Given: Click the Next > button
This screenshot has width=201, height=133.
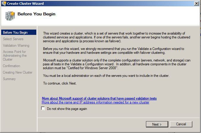Looking at the screenshot, I should click(157, 124).
